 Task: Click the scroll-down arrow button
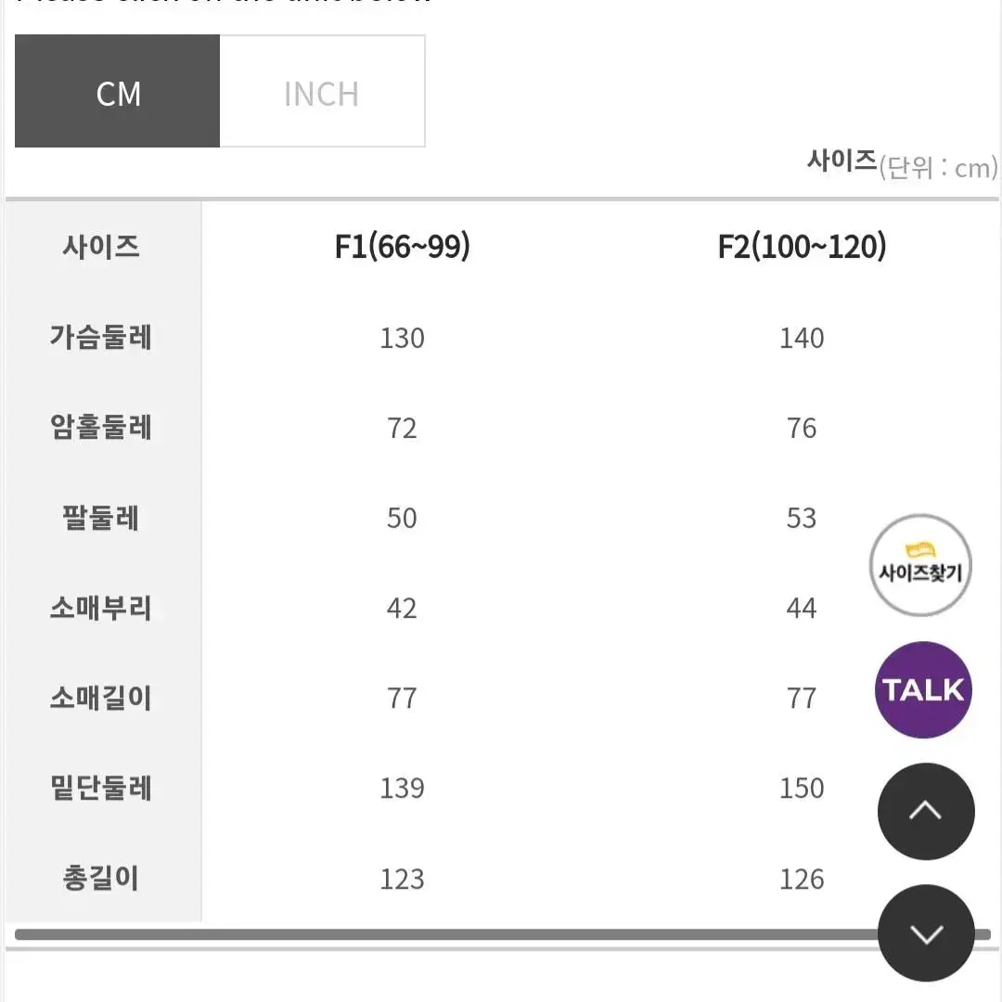coord(926,933)
